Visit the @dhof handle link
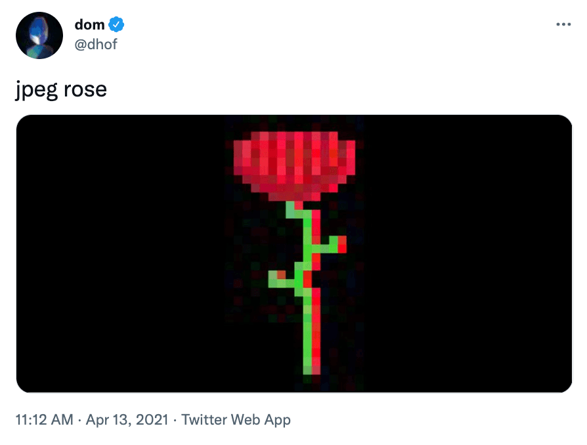Image resolution: width=587 pixels, height=445 pixels. click(x=96, y=45)
